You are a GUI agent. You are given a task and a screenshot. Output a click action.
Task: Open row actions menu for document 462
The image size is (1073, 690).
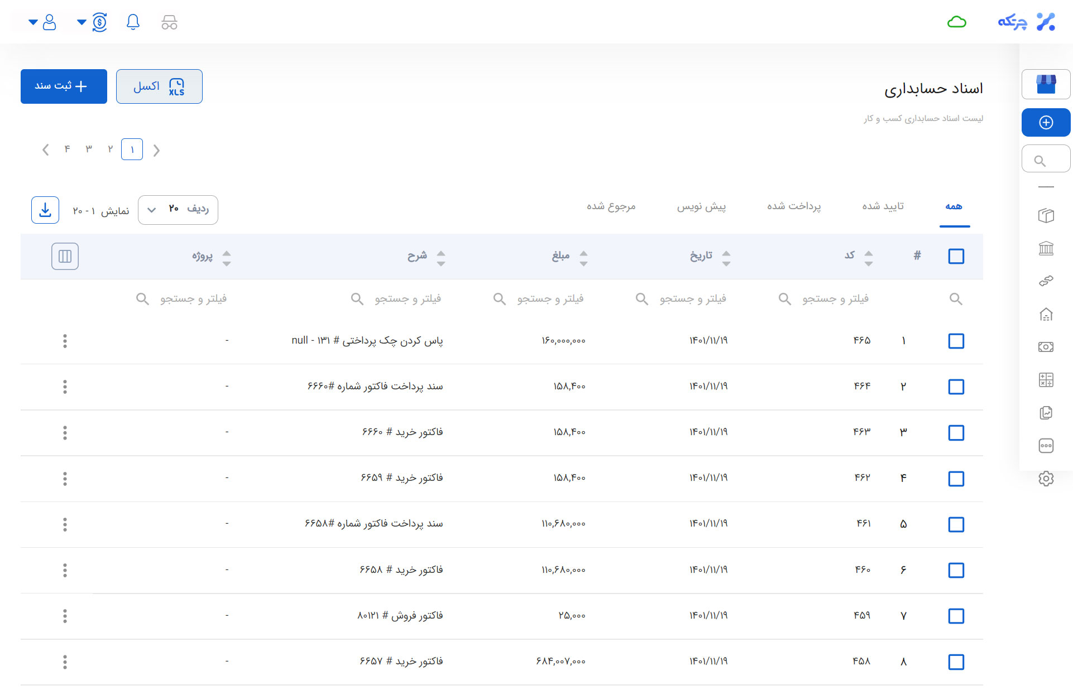pyautogui.click(x=65, y=479)
